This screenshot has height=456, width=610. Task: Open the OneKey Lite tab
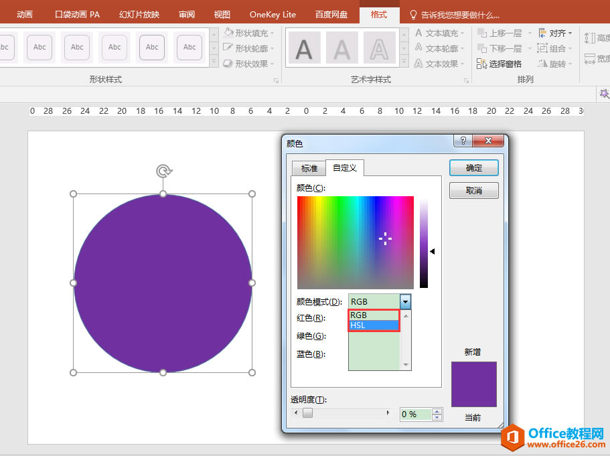coord(273,15)
